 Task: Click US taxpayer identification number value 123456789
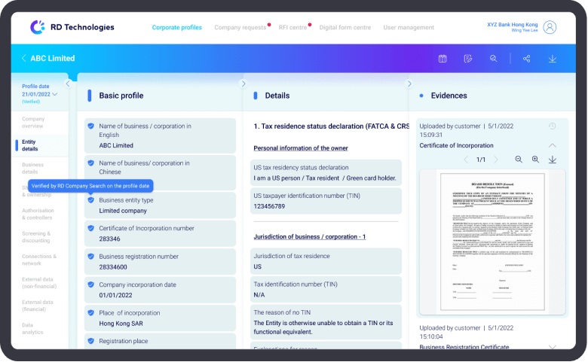pos(269,206)
